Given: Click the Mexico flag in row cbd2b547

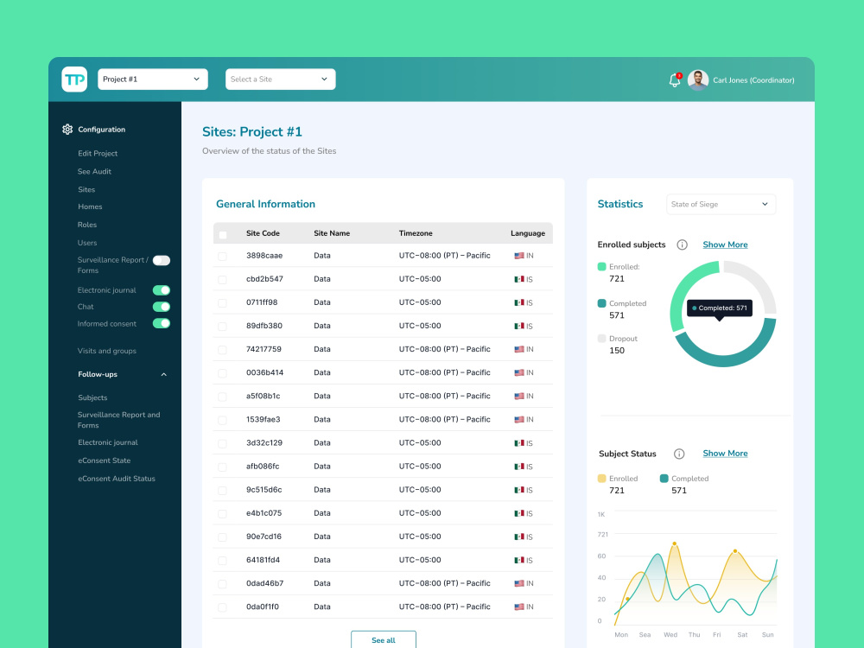Looking at the screenshot, I should point(519,279).
